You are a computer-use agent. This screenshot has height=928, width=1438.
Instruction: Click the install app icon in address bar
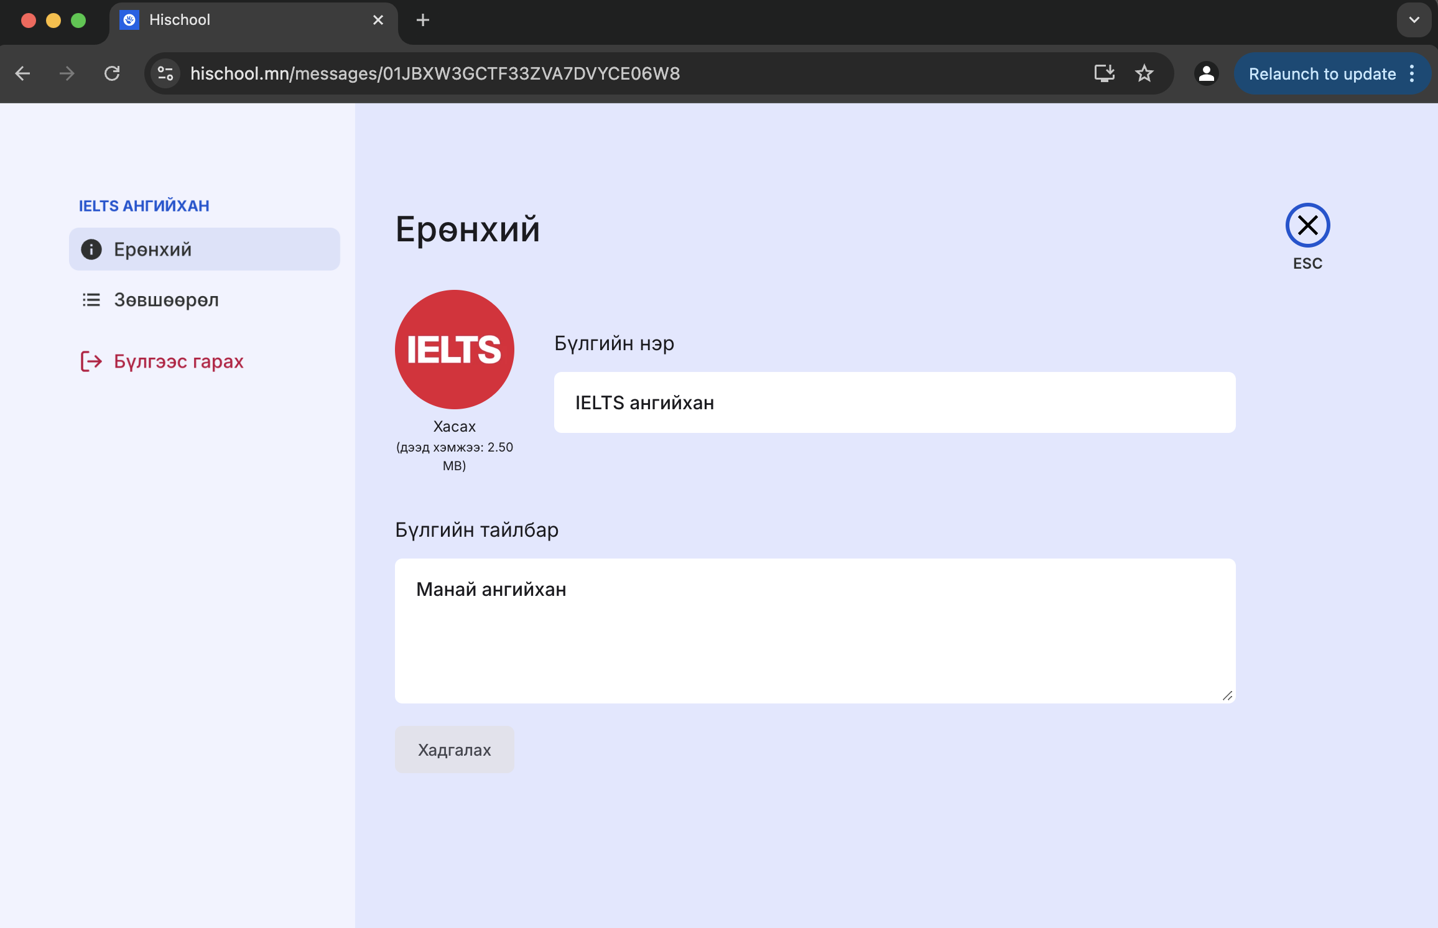[x=1104, y=73]
